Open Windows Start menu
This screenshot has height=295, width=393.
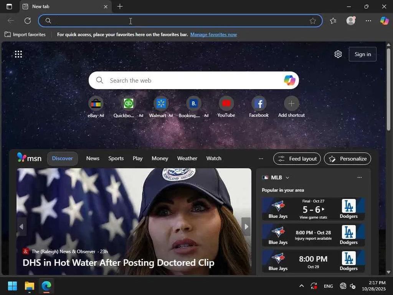click(12, 286)
